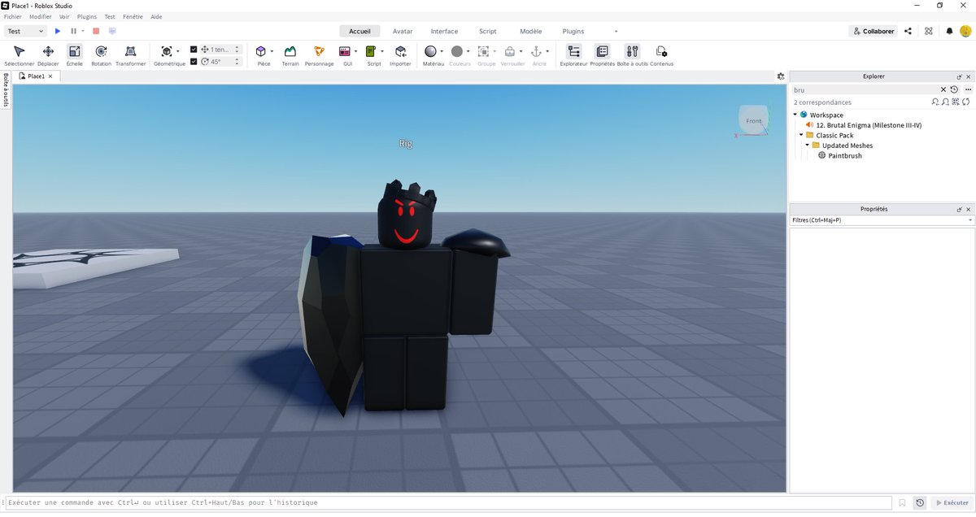The image size is (976, 517).
Task: Open the Filtres properties dropdown
Action: [882, 220]
